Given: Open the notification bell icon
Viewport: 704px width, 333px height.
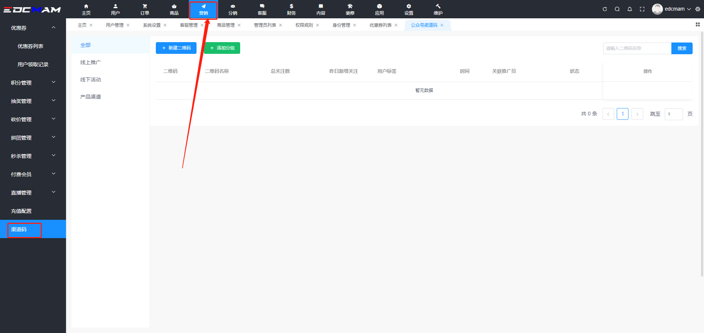Looking at the screenshot, I should (x=630, y=9).
